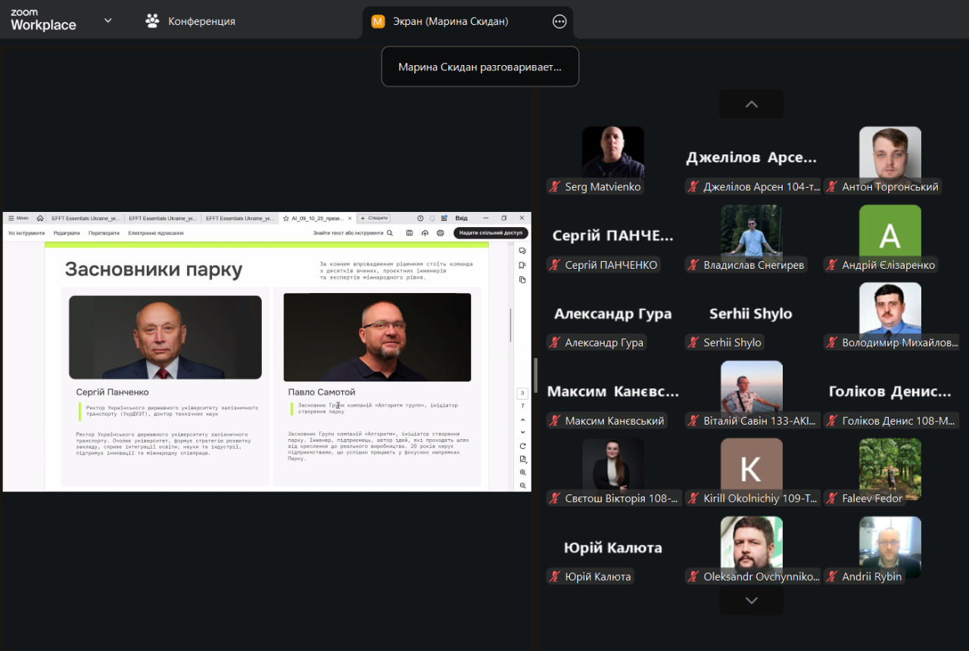The height and width of the screenshot is (651, 969).
Task: Toggle muted microphone icon for Andrii Rybin
Action: [832, 577]
